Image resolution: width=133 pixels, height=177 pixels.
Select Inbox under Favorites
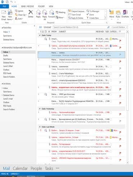point(6,32)
